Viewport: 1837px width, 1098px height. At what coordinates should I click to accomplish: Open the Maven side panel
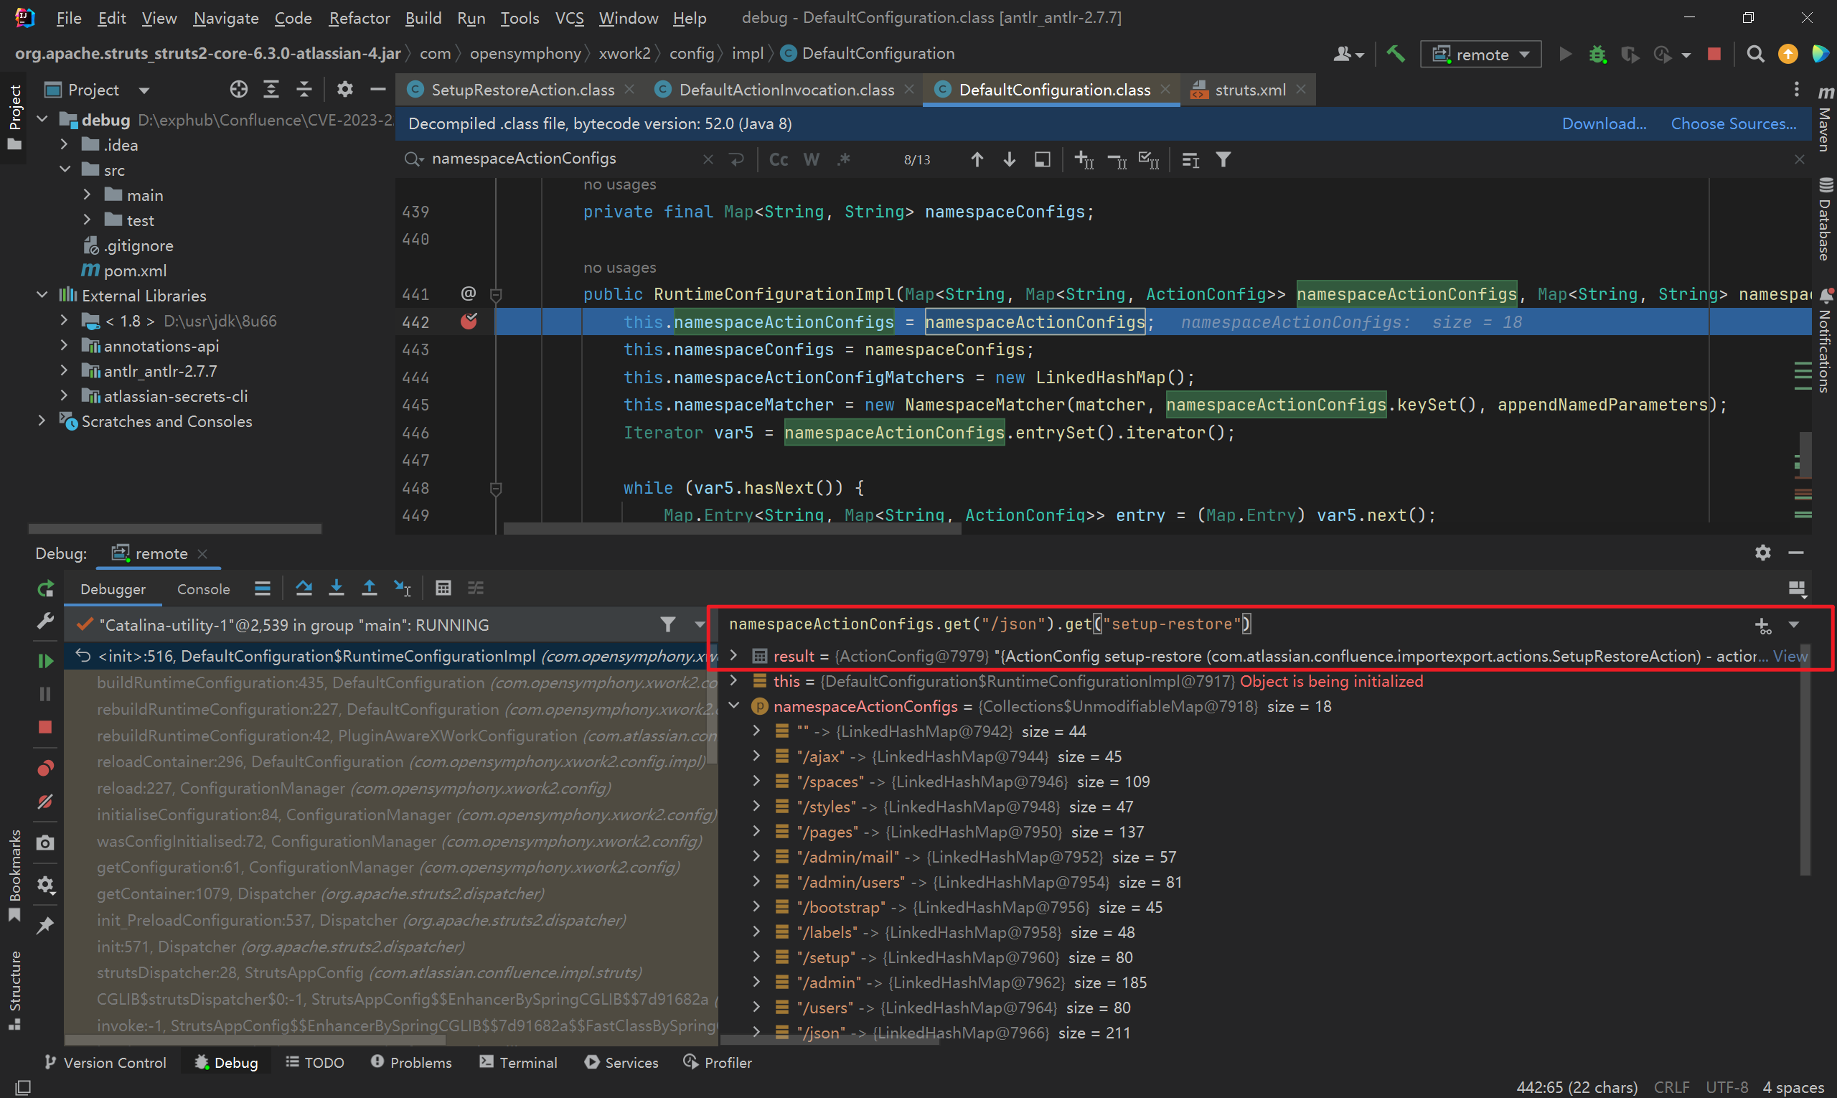point(1826,118)
